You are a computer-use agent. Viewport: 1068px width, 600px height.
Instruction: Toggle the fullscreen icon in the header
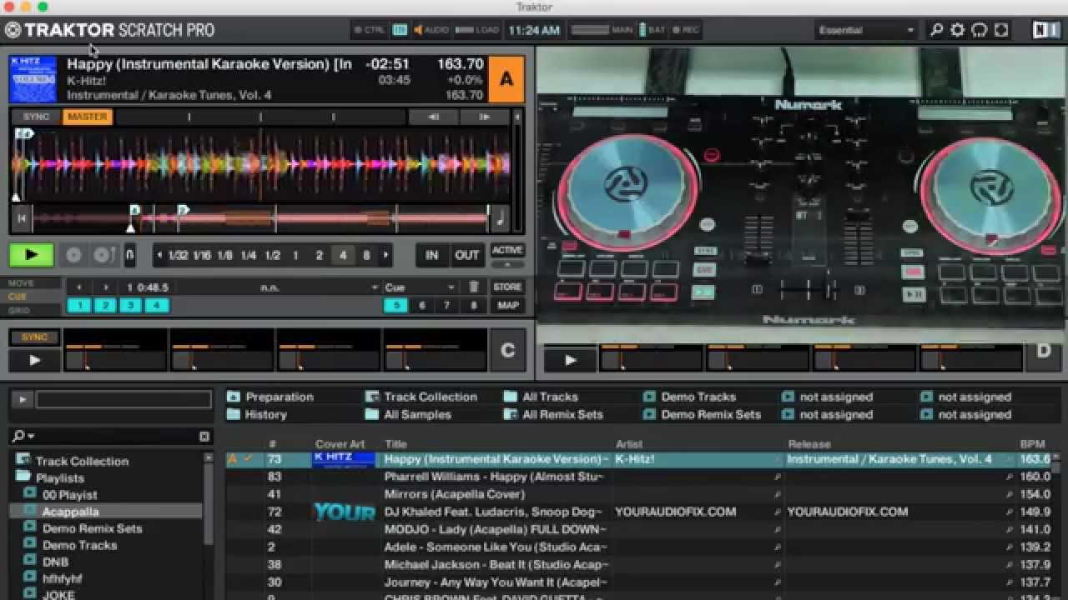[1001, 30]
